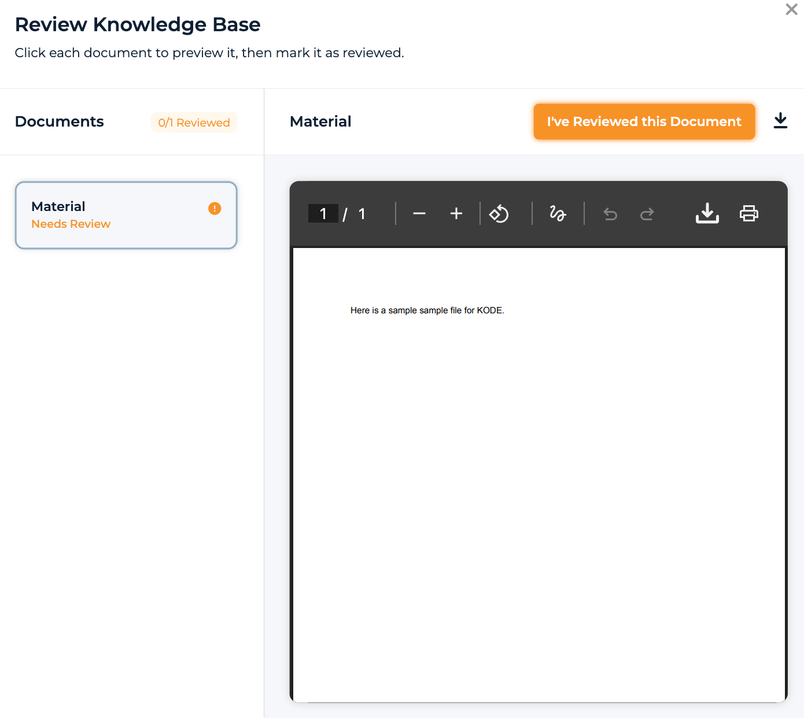This screenshot has height=718, width=804.
Task: Zoom out the PDF preview
Action: point(419,214)
